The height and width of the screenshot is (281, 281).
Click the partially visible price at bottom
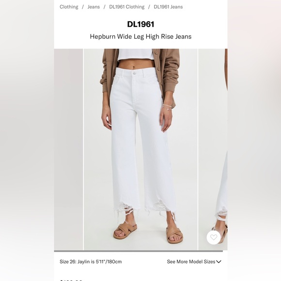coord(71,280)
